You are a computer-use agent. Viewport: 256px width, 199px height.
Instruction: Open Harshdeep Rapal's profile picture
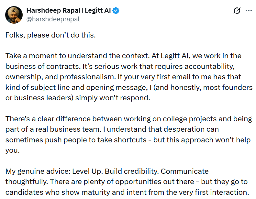tap(14, 15)
